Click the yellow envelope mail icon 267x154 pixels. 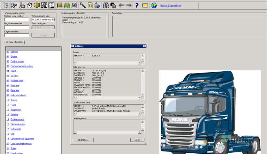(145, 5)
